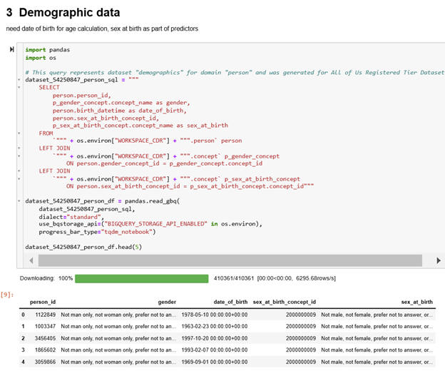Run the cell with the run icon
This screenshot has height=371, width=445.
[x=11, y=49]
